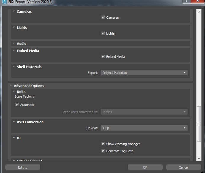Open the Up Axis dropdown
Screen dimensions: 205x173
point(144,128)
